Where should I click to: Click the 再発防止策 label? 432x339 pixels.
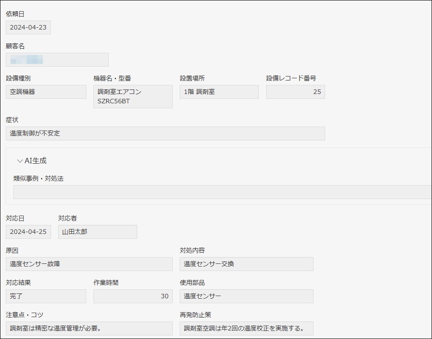[195, 315]
